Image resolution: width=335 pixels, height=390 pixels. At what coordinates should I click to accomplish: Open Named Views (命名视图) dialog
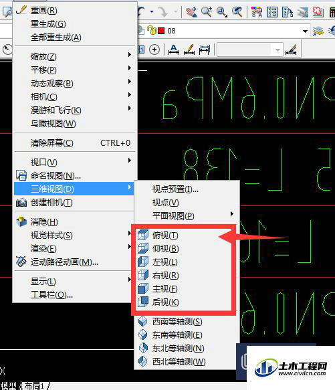[x=75, y=175]
